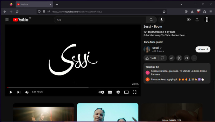
Task: Open the site permissions icon
Action: [49, 12]
